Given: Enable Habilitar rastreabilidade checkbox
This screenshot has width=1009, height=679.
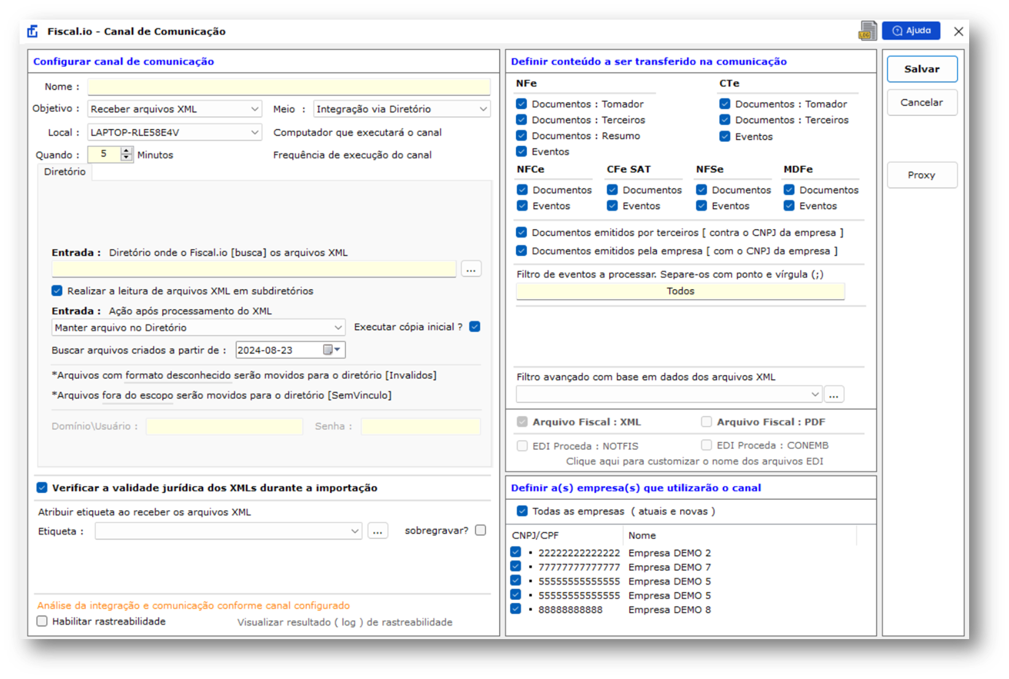Looking at the screenshot, I should 42,621.
